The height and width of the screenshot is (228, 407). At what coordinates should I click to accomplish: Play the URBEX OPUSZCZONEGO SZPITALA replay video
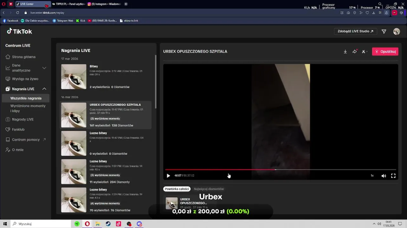point(168,176)
